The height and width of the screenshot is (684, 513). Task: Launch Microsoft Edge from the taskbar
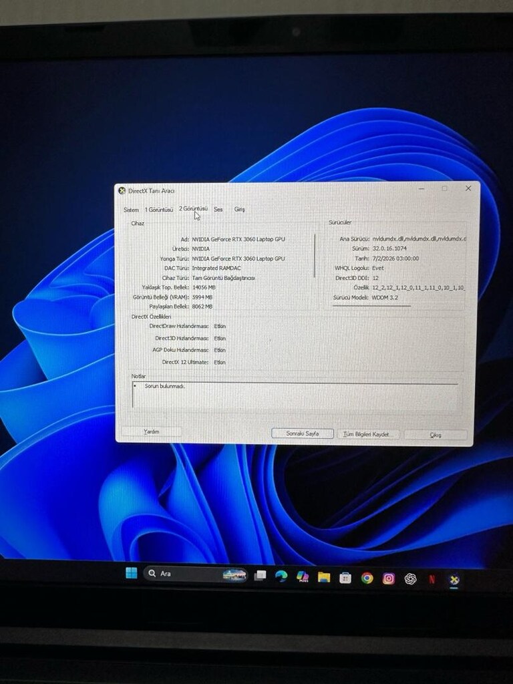tap(281, 576)
